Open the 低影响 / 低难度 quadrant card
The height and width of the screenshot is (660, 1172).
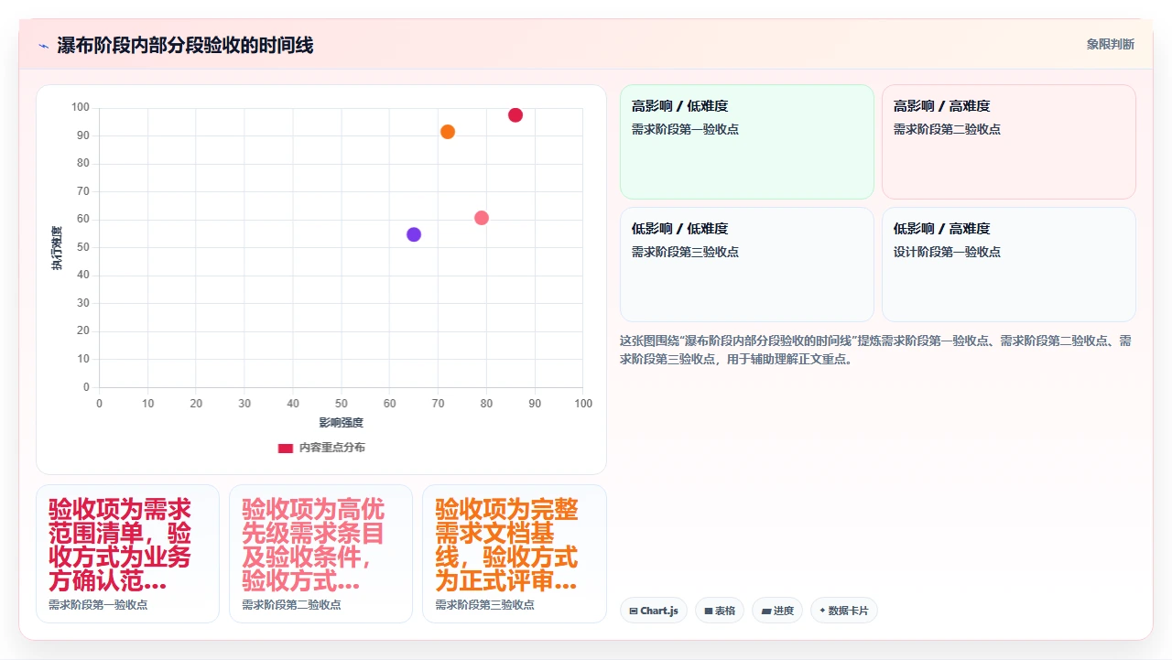coord(747,265)
